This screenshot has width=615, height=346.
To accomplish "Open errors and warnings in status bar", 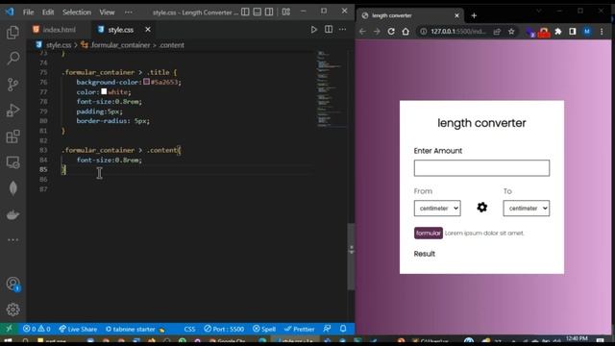I will 37,329.
